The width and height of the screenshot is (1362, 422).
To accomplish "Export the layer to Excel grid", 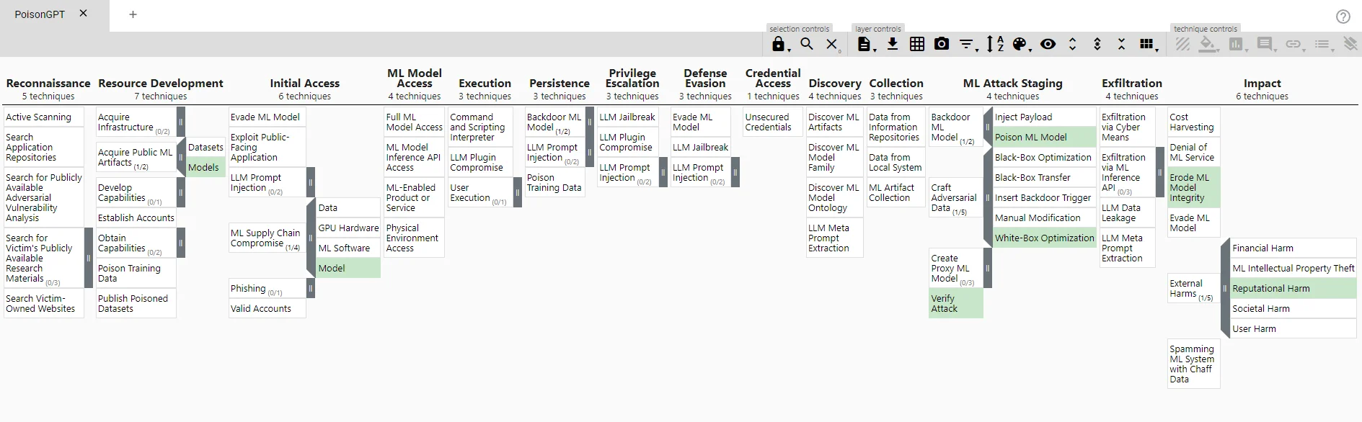I will pos(917,44).
